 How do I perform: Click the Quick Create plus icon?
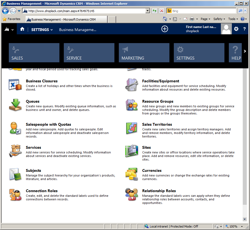coord(165,29)
